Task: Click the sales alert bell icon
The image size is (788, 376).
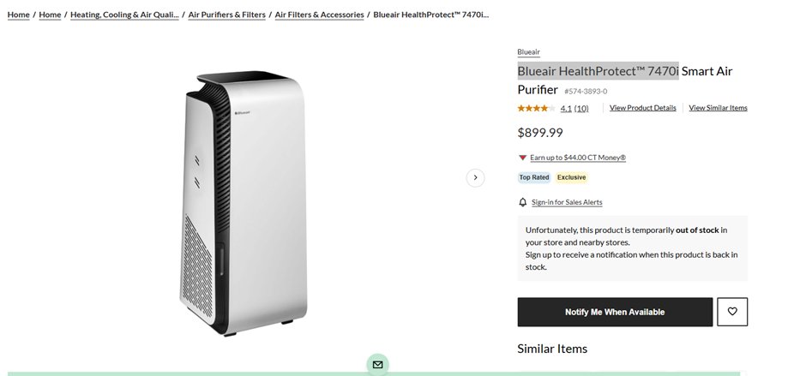Action: [523, 202]
